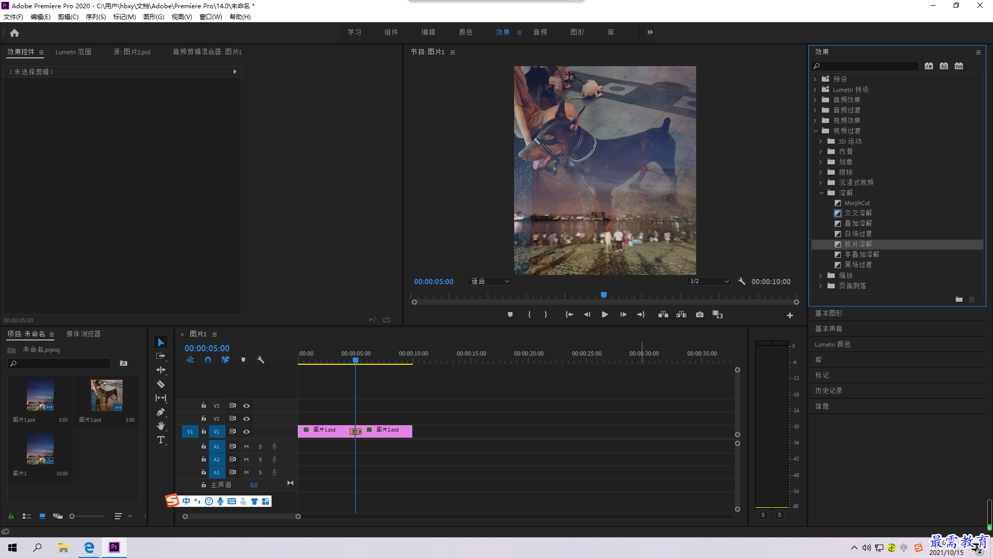
Task: Switch to the Lumetri 范围 tab
Action: [x=73, y=52]
